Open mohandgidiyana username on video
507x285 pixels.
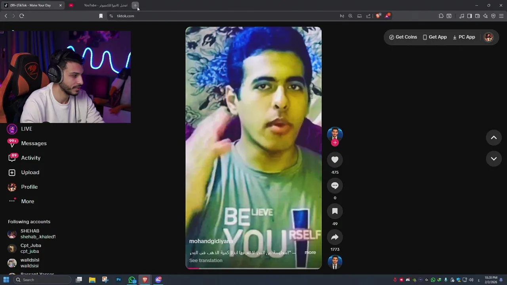(211, 241)
